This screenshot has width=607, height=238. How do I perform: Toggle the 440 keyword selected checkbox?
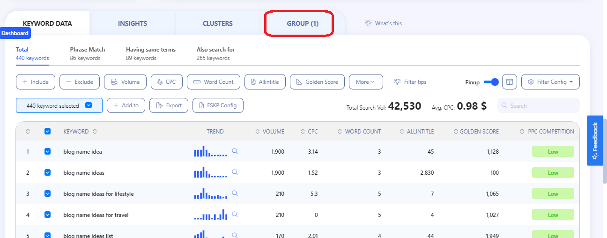tap(89, 105)
